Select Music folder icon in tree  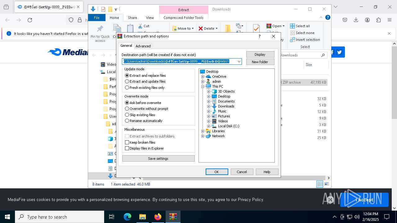(x=214, y=111)
